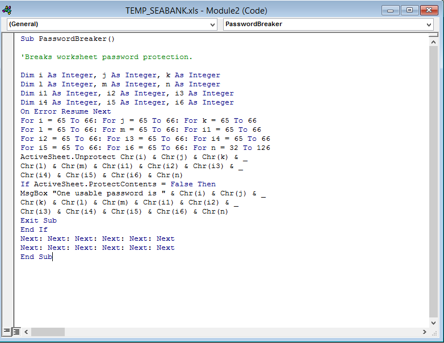Click the 'On Error Resume Next' line

point(65,111)
